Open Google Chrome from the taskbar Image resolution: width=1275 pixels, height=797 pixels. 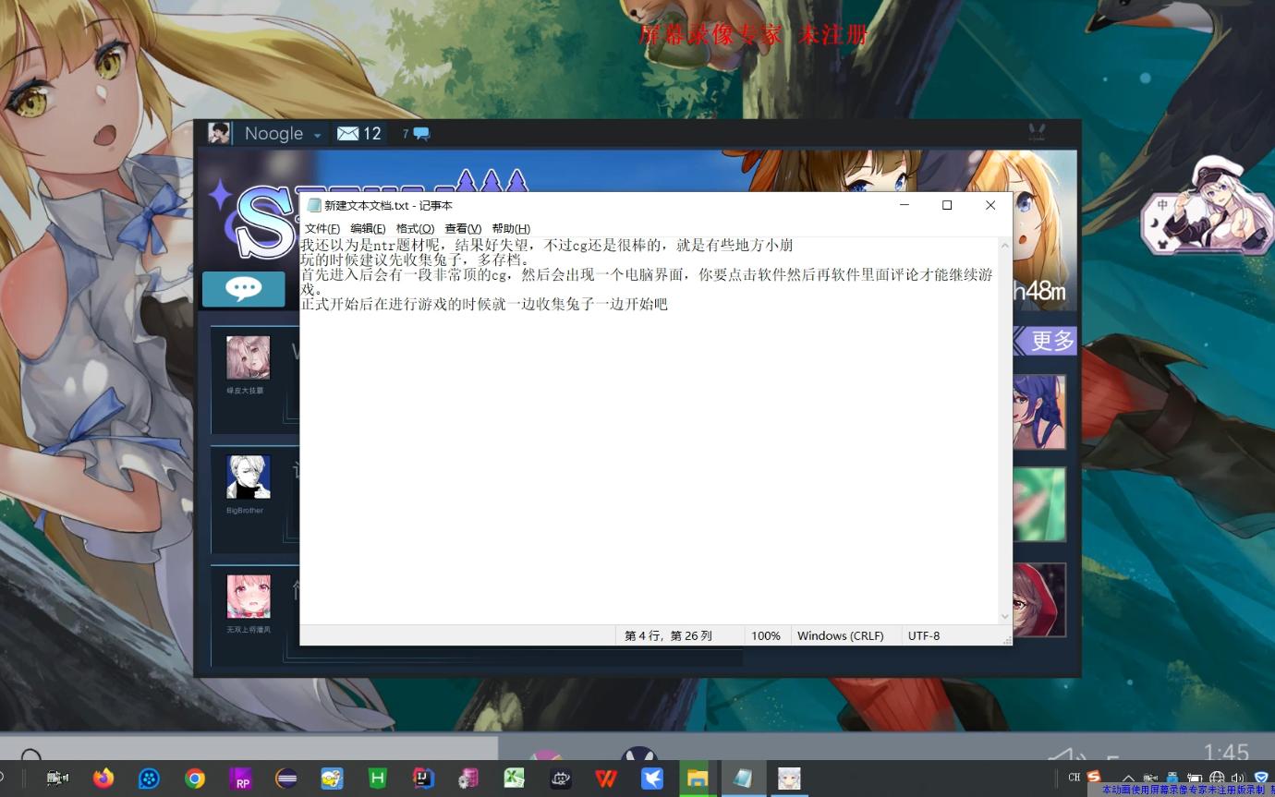pyautogui.click(x=194, y=779)
